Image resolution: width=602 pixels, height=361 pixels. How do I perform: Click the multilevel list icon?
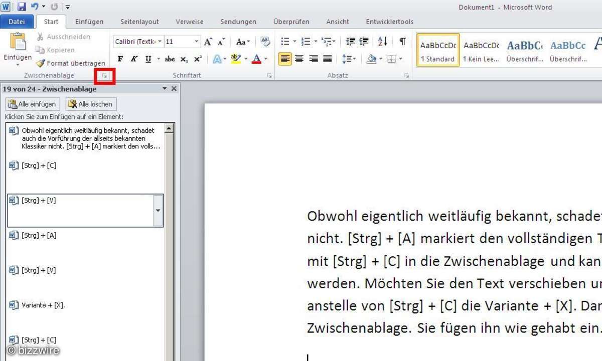click(327, 42)
